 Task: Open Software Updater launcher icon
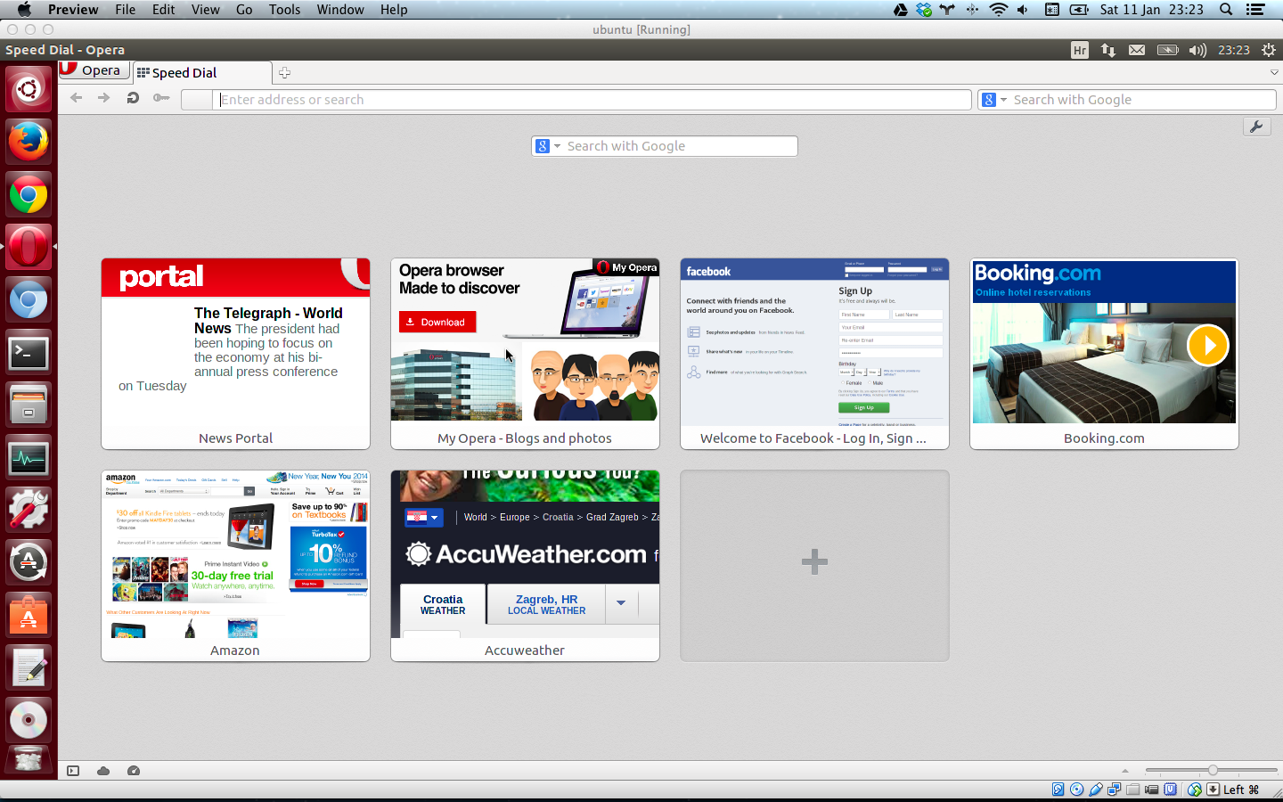pyautogui.click(x=29, y=562)
